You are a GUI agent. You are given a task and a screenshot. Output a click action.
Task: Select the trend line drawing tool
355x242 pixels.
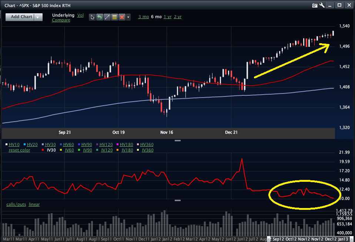click(x=107, y=17)
